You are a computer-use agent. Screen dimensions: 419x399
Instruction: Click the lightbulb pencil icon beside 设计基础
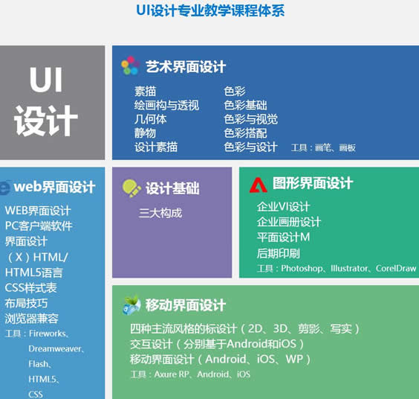click(x=131, y=188)
